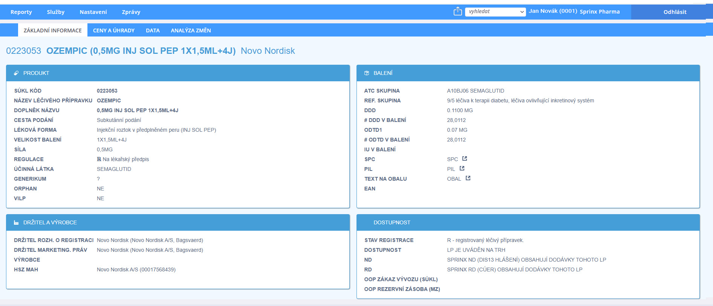Click the ATC group A10BJ06 SEMAGLUTID
The width and height of the screenshot is (713, 306).
tap(476, 91)
